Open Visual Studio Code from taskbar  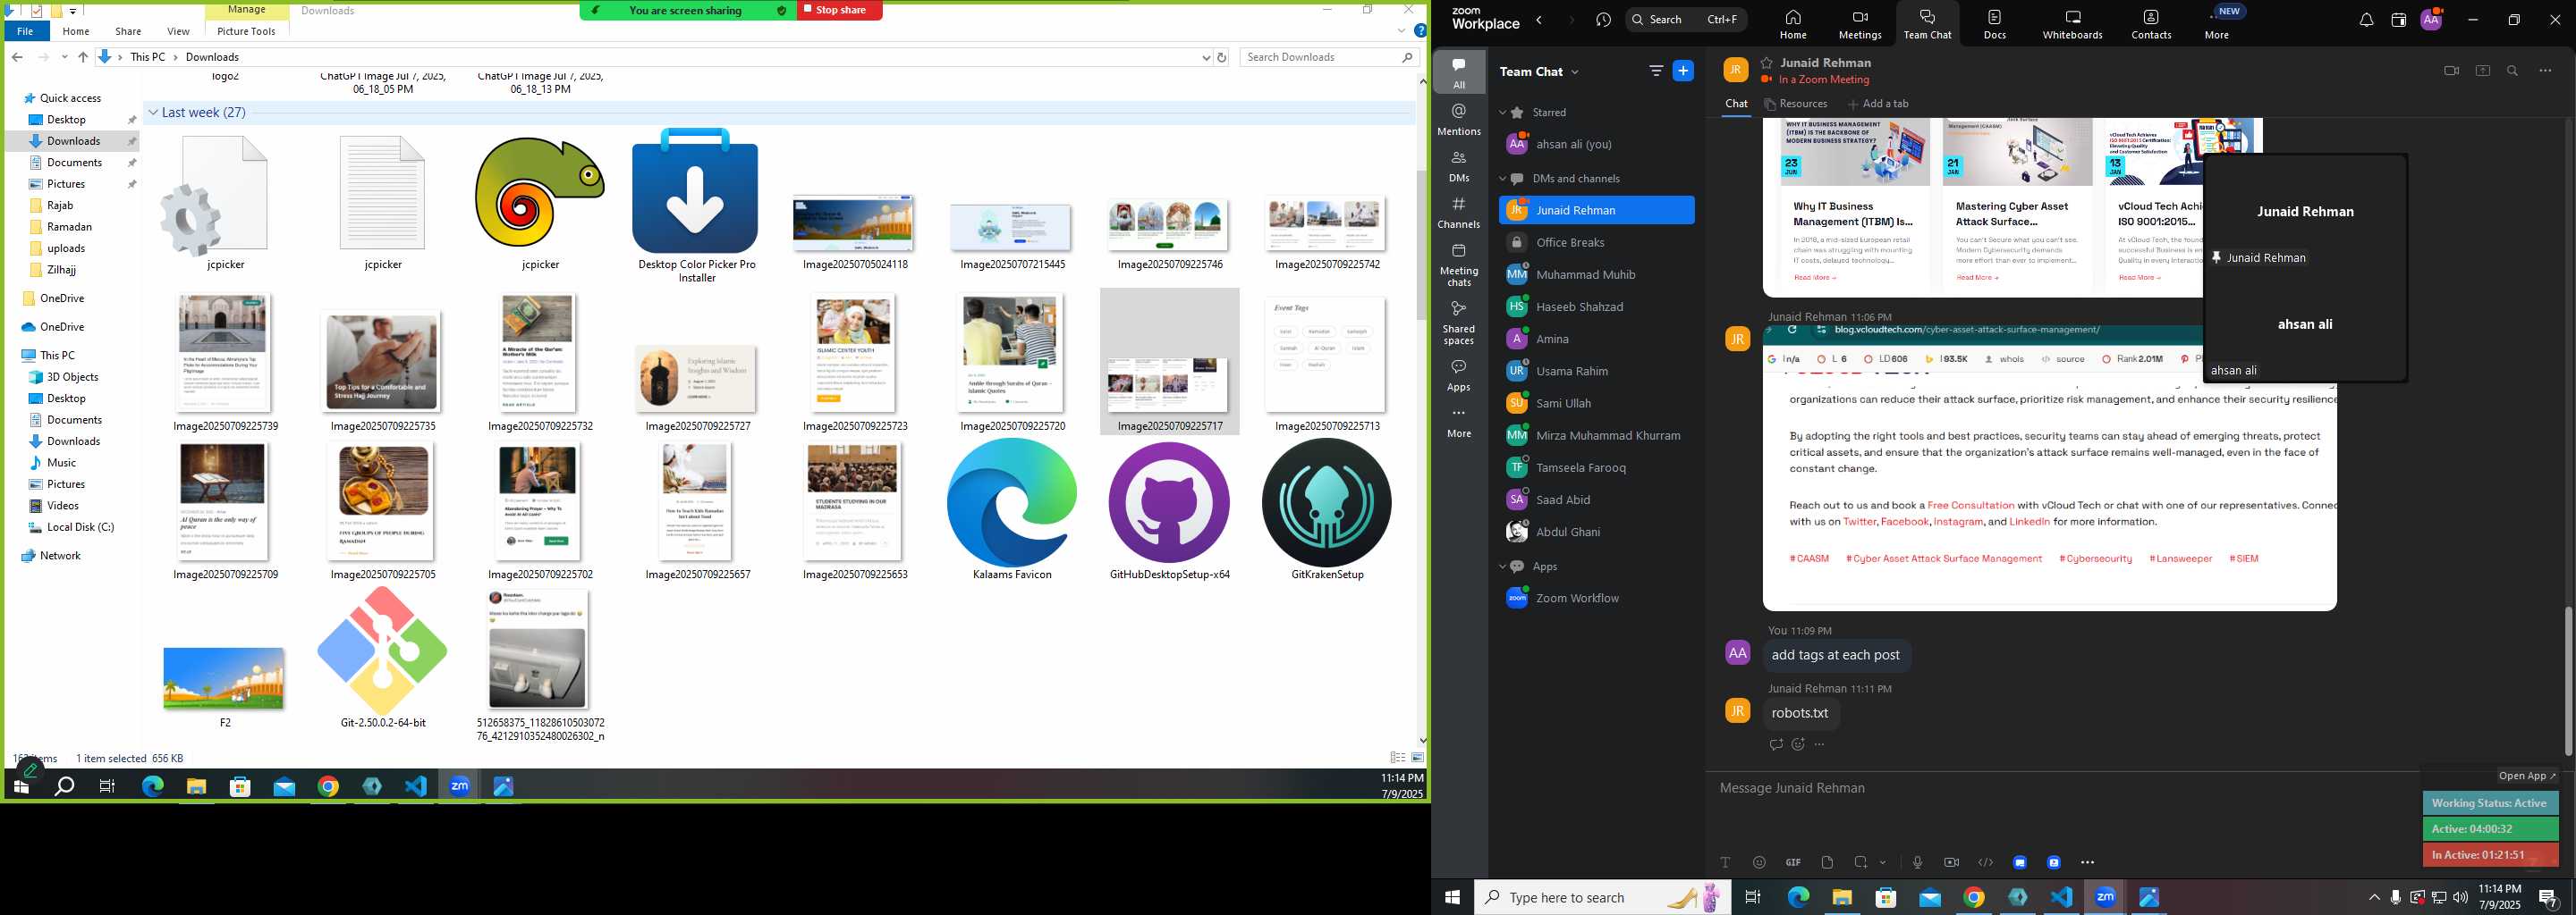pyautogui.click(x=2061, y=897)
